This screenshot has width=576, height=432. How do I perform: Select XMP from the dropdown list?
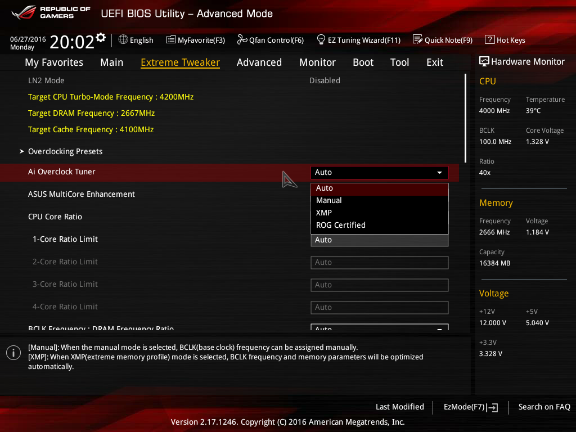pyautogui.click(x=380, y=213)
